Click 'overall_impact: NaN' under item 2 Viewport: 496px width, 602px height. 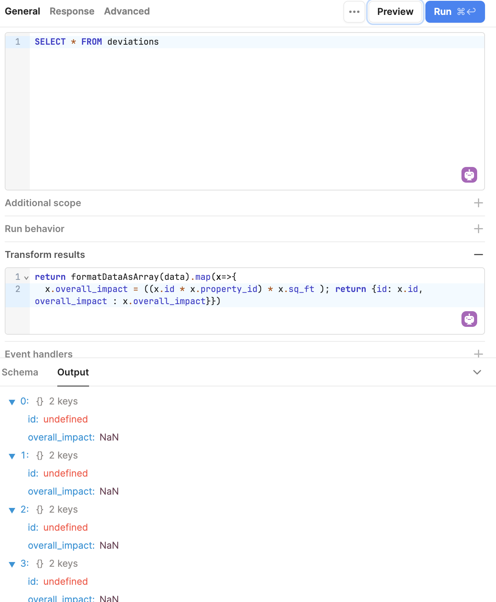[x=73, y=546]
